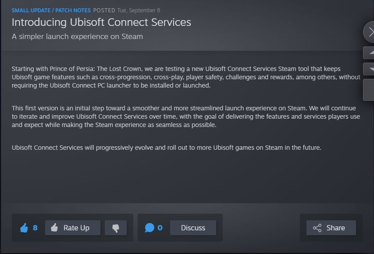Click the upvote count number 8
The height and width of the screenshot is (254, 374).
(x=35, y=228)
